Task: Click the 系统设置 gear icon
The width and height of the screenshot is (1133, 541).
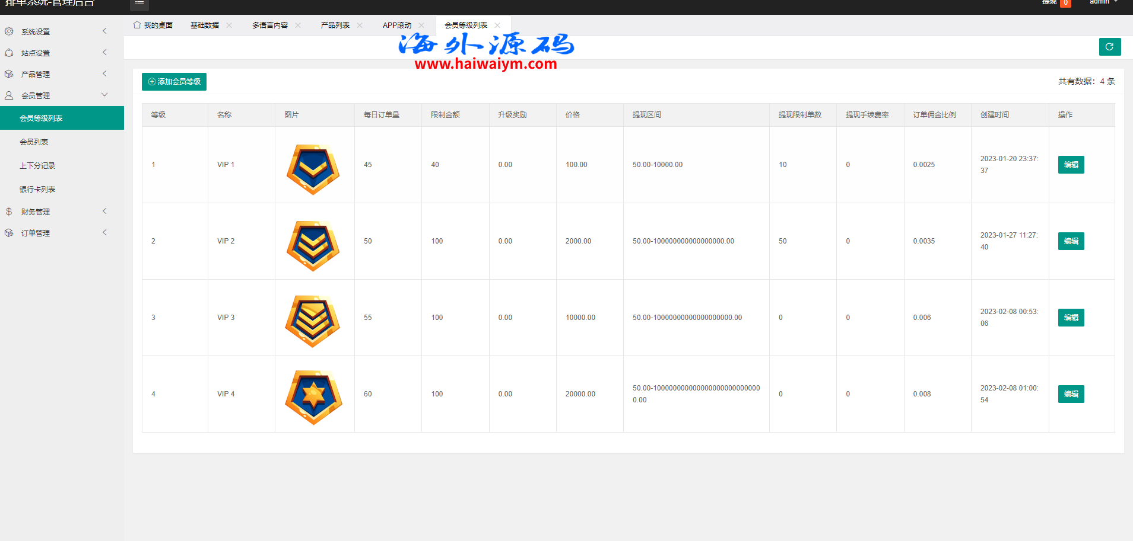Action: coord(9,31)
